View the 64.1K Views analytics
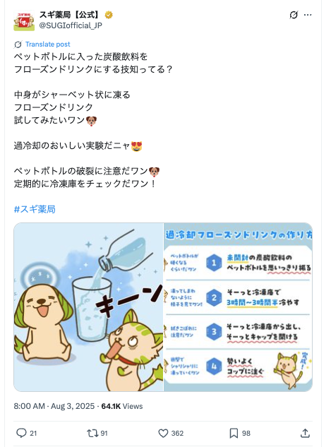 (122, 406)
